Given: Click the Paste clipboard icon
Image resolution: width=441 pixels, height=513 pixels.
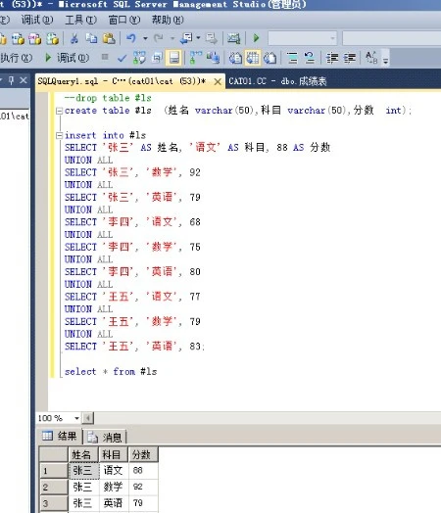Looking at the screenshot, I should (x=109, y=38).
